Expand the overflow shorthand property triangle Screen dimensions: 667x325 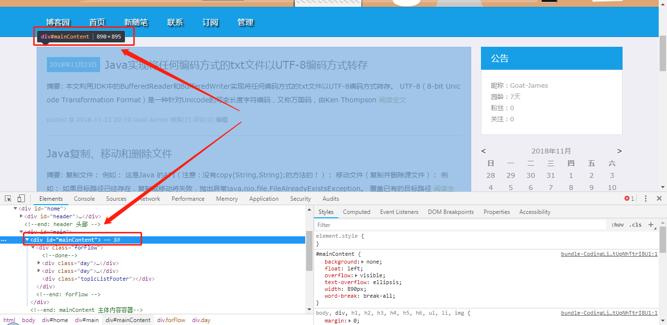(356, 275)
